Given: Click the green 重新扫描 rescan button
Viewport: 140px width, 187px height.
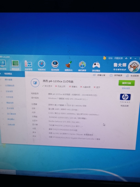Looking at the screenshot, I should click(x=127, y=83).
